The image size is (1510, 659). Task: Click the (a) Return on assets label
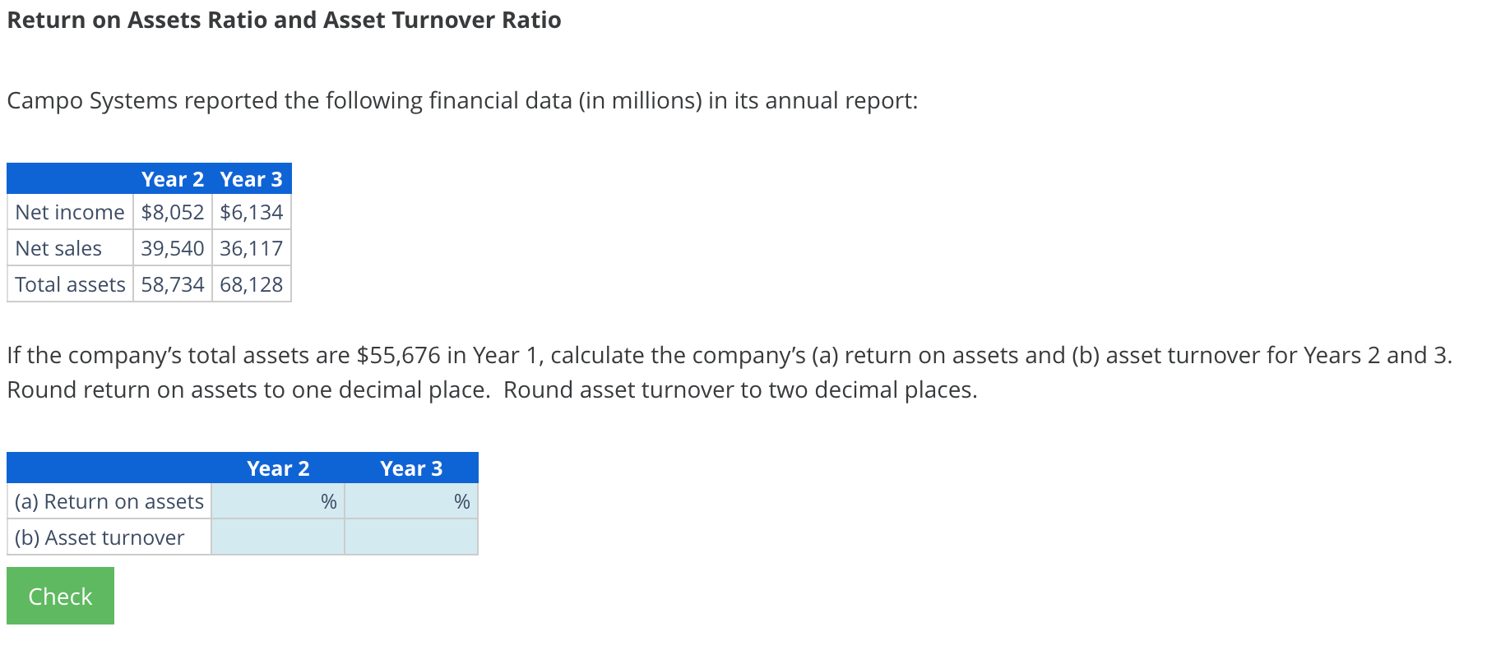(x=108, y=501)
